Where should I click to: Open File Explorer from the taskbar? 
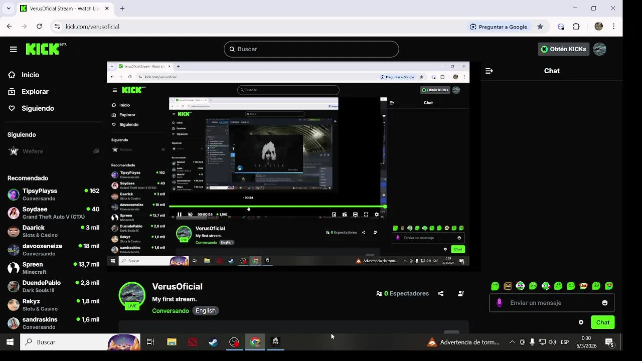click(x=172, y=342)
